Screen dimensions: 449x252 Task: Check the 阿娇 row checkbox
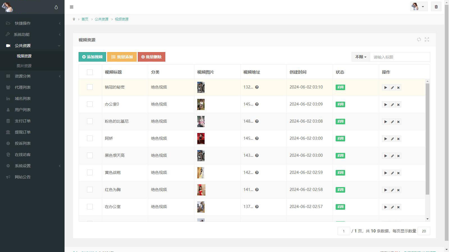90,138
